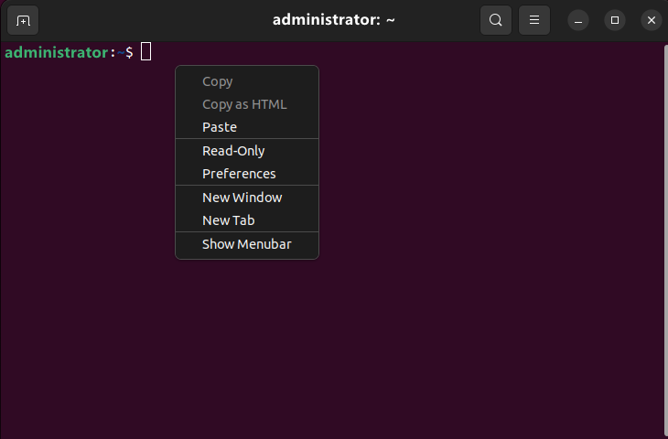
Task: Click the block cursor after the prompt
Action: pyautogui.click(x=145, y=52)
